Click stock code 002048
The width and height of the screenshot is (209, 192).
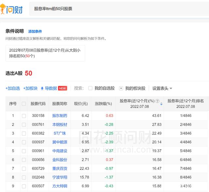point(38,177)
